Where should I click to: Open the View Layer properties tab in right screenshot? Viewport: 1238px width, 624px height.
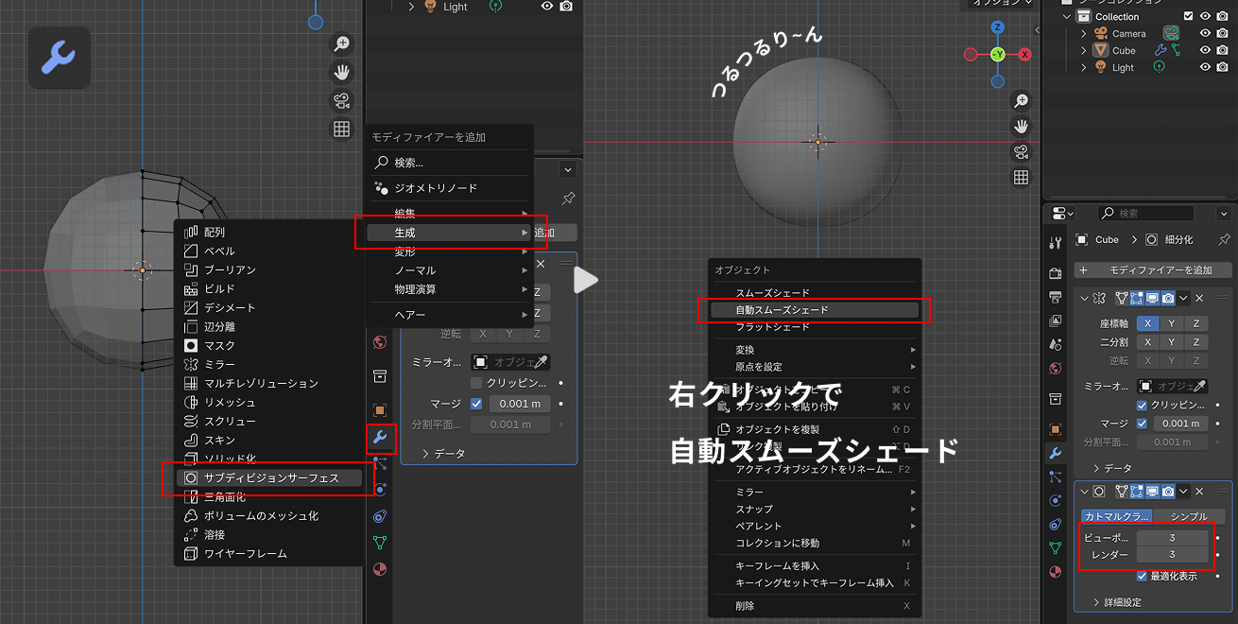[x=1056, y=321]
